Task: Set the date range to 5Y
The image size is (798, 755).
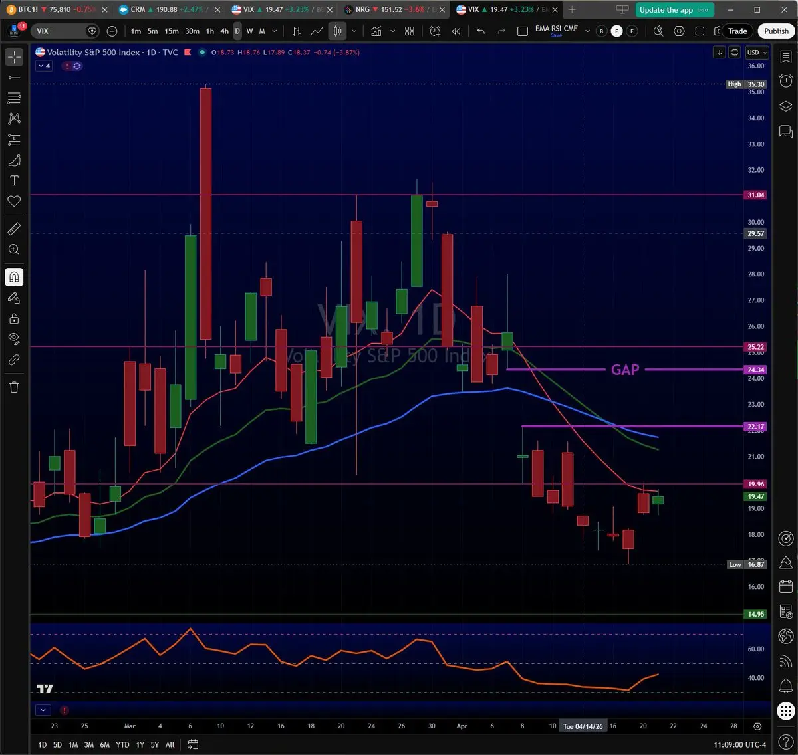Action: pos(154,744)
